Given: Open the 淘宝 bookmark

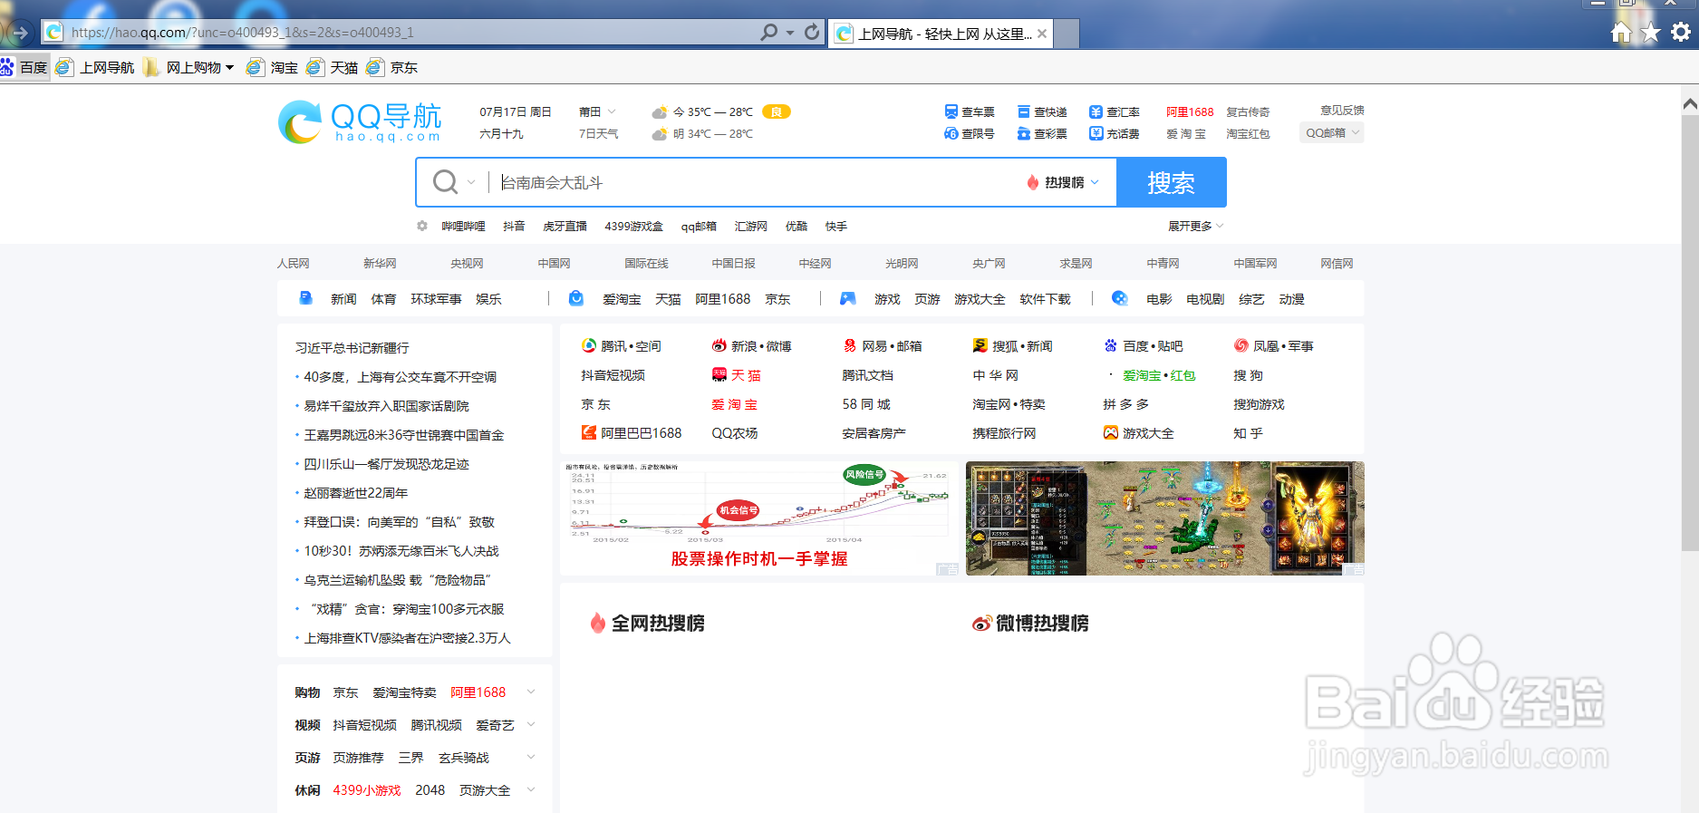Looking at the screenshot, I should coord(273,67).
